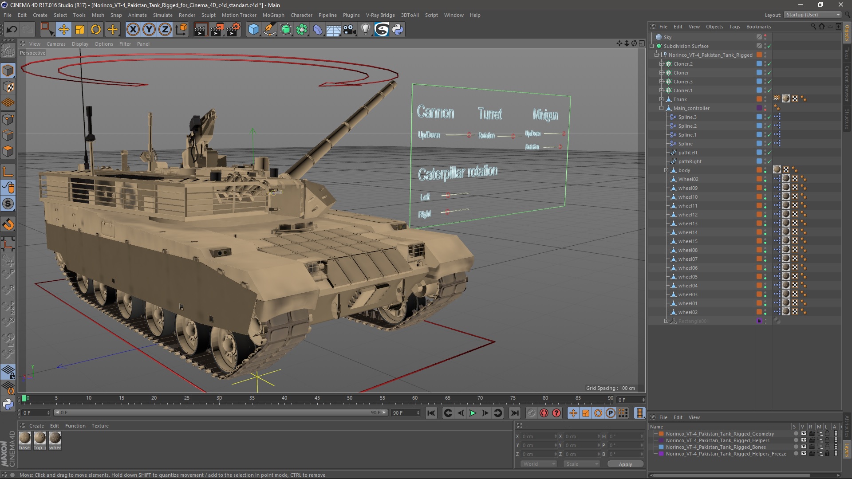
Task: Open World coordinate system dropdown
Action: pyautogui.click(x=538, y=464)
